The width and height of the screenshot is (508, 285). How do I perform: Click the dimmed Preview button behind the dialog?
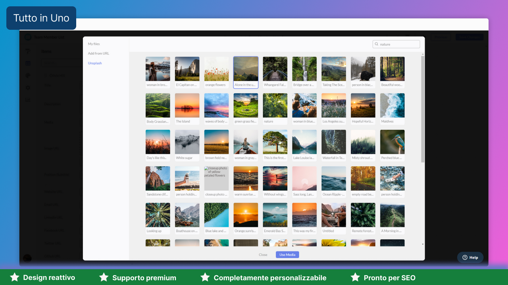point(441,37)
